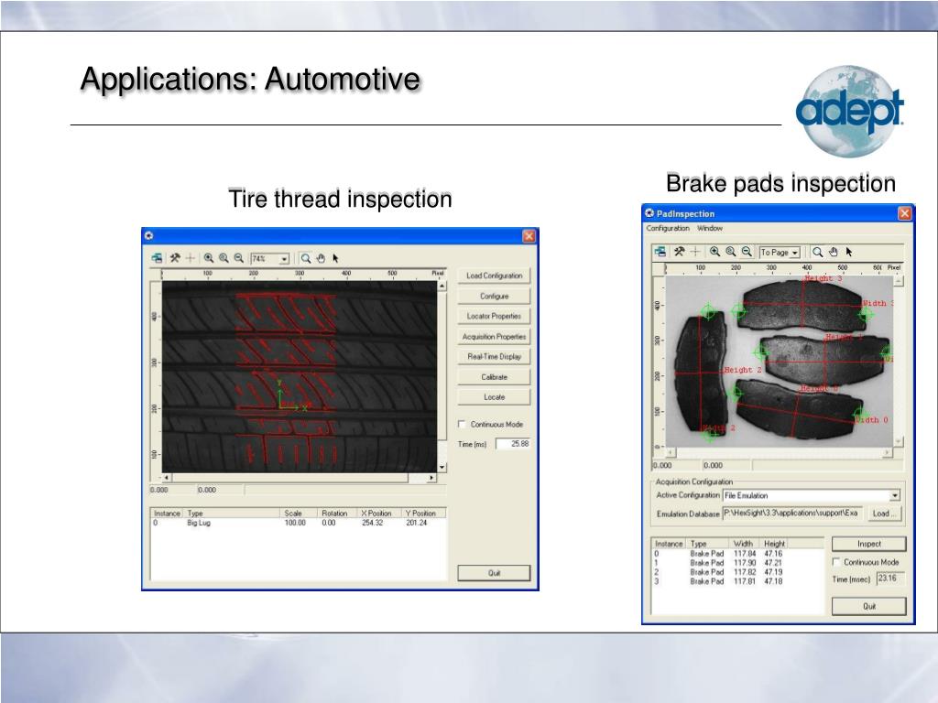Open the To Page zoom dropdown
This screenshot has height=703, width=938.
795,253
